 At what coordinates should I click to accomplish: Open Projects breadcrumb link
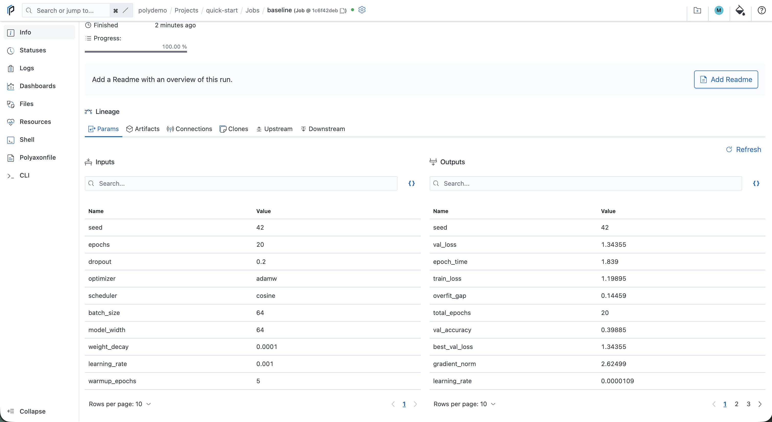pyautogui.click(x=186, y=10)
